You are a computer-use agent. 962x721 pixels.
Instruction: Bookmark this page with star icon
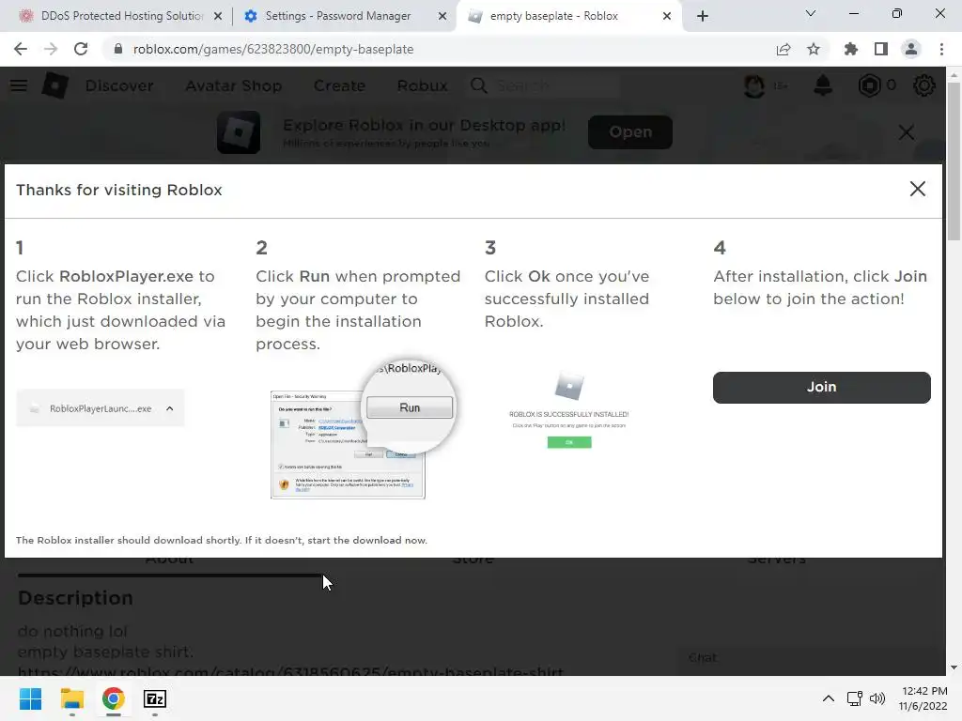[814, 49]
